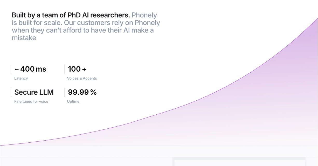Click the "Our customers rely on Phonely" line

[x=112, y=23]
